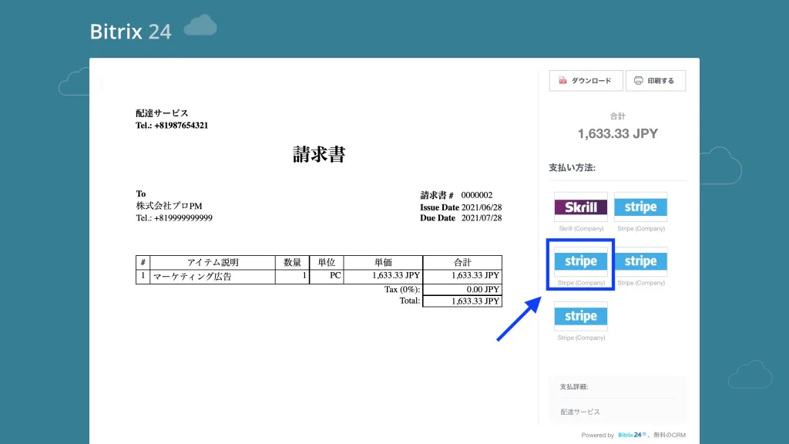Choose the bottom Stripe payment logo

point(581,316)
